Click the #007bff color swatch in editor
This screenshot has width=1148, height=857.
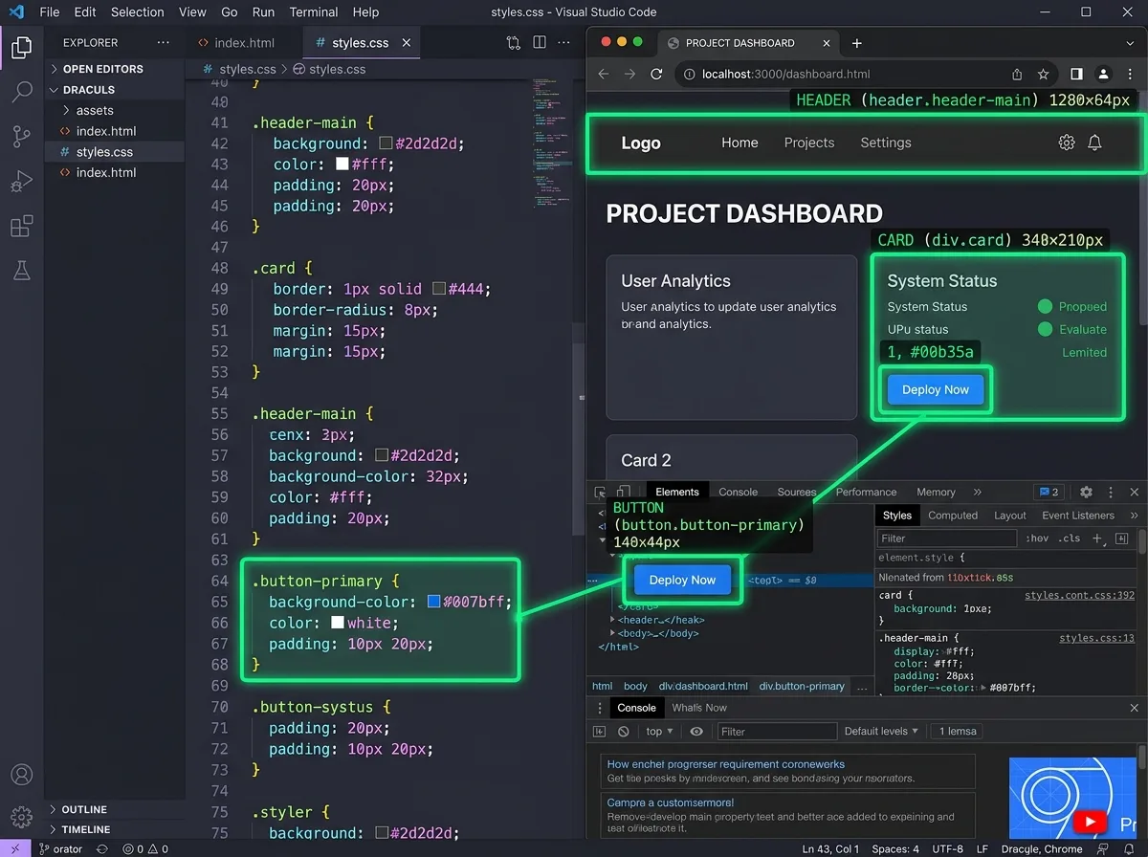[433, 603]
